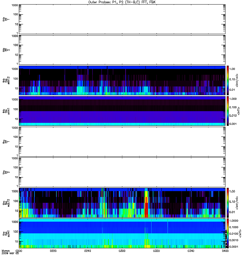The height and width of the screenshot is (260, 244).
Task: Click the 0340 time label on the x-axis
Action: pyautogui.click(x=191, y=251)
